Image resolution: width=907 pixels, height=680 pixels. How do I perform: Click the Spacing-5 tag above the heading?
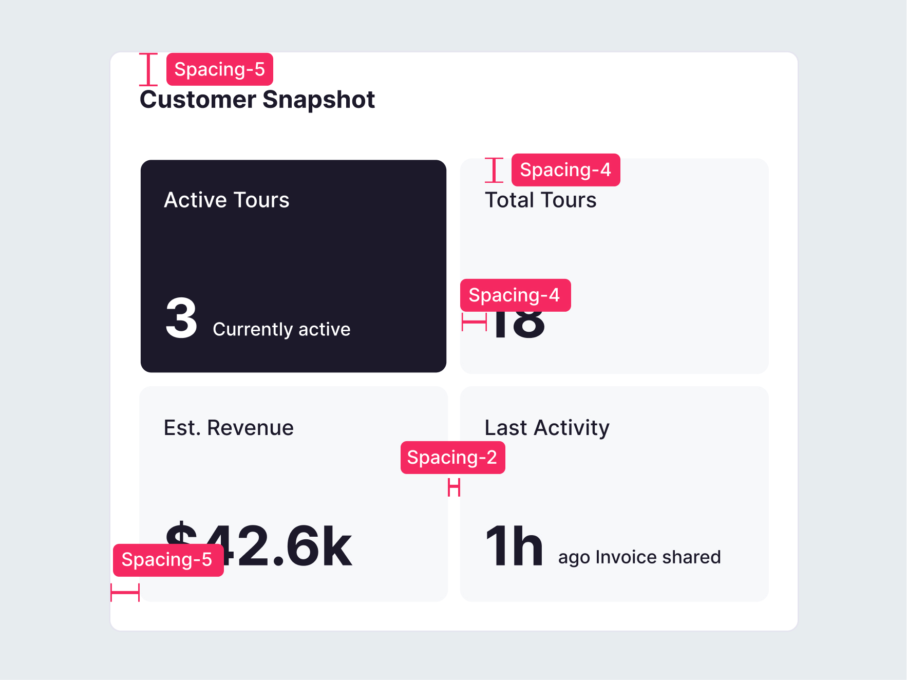click(220, 69)
